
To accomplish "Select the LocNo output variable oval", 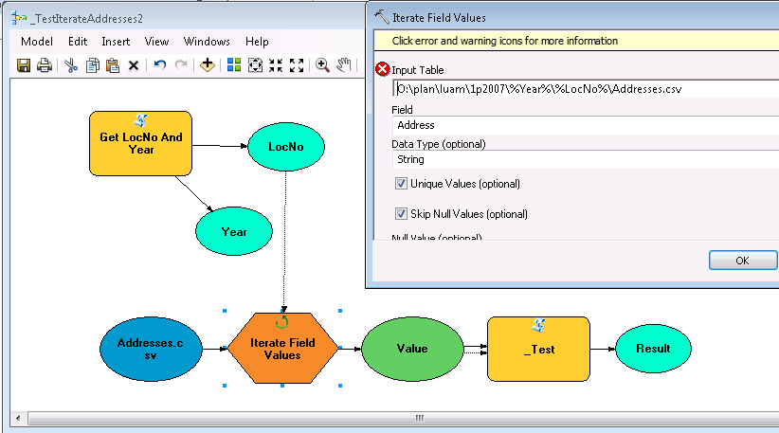I will pos(285,147).
